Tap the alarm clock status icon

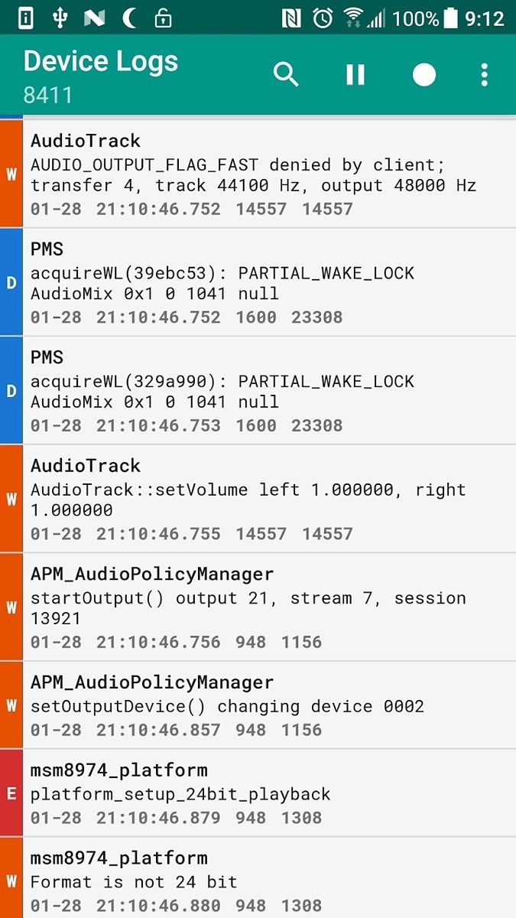pyautogui.click(x=323, y=18)
